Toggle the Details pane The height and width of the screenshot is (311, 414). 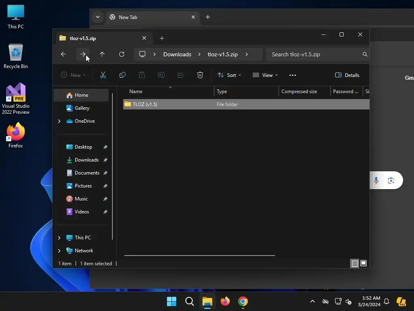[x=347, y=75]
